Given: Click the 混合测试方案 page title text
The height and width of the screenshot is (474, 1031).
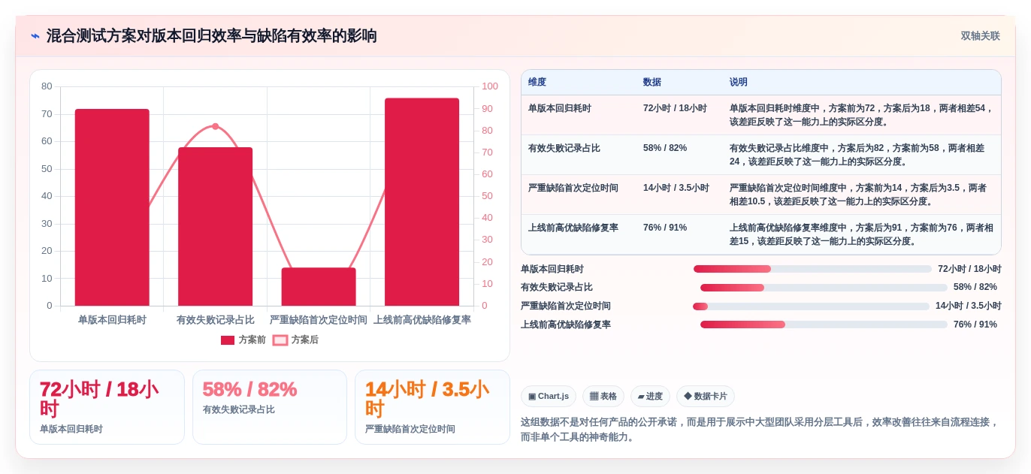Looking at the screenshot, I should point(212,36).
